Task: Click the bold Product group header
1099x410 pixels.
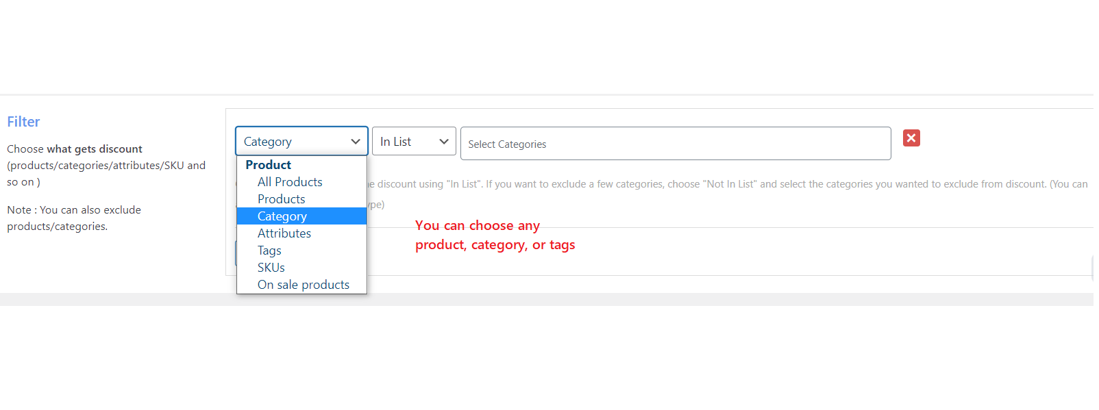Action: pyautogui.click(x=269, y=165)
